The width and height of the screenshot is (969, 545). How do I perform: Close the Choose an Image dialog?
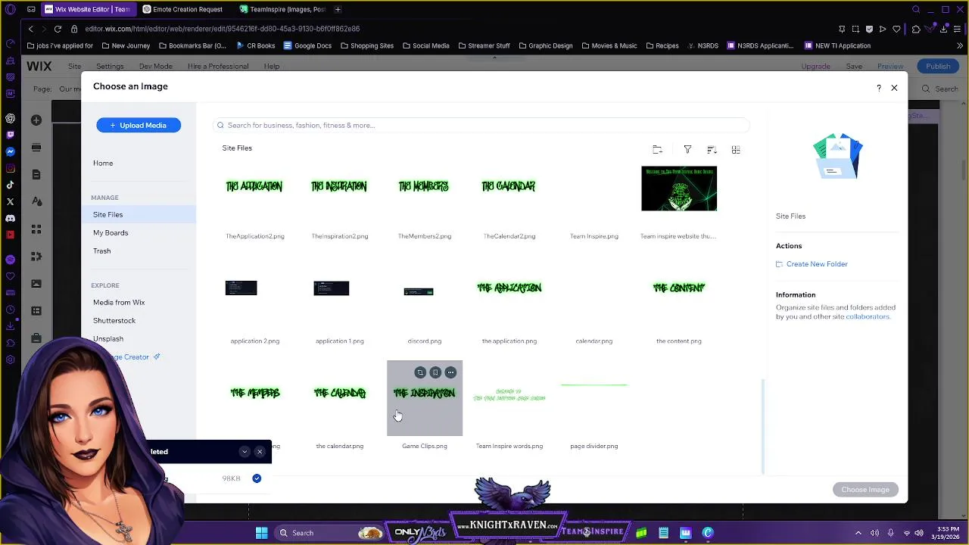[x=894, y=88]
